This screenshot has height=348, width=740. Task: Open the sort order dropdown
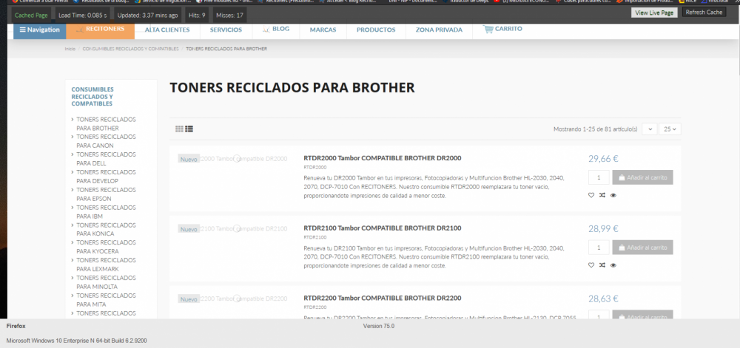[650, 129]
